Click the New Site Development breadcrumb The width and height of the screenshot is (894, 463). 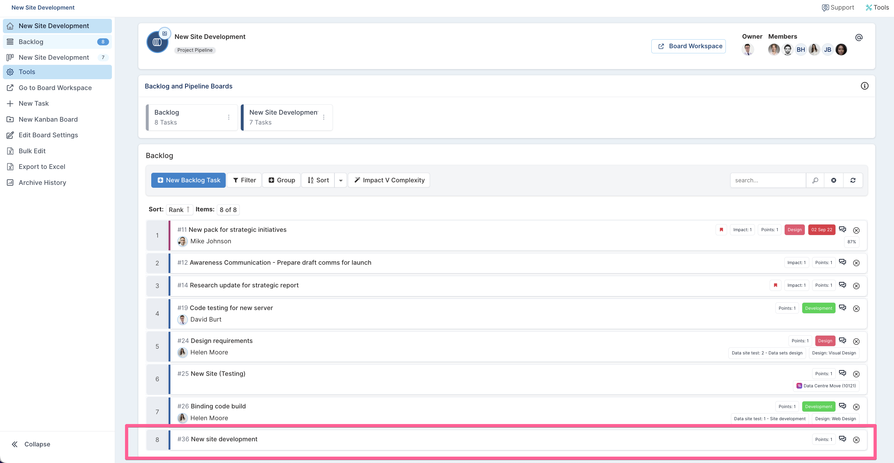coord(43,7)
